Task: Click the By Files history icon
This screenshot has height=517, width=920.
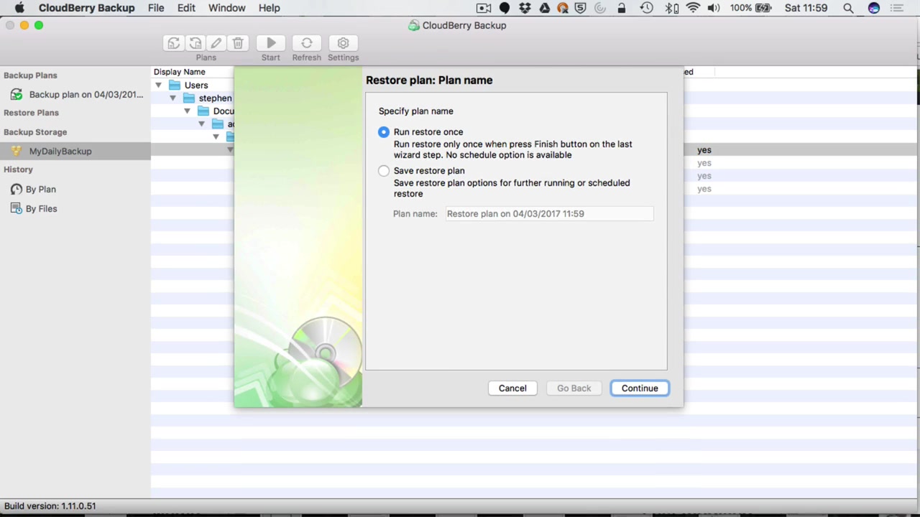Action: pos(16,209)
